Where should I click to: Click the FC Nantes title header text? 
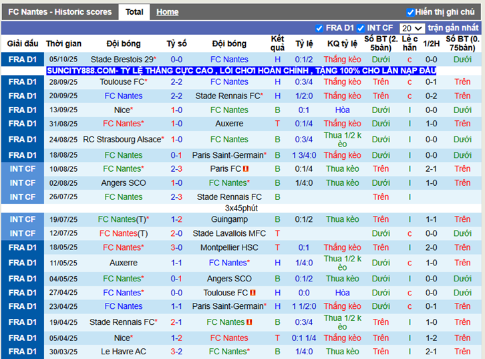click(59, 12)
